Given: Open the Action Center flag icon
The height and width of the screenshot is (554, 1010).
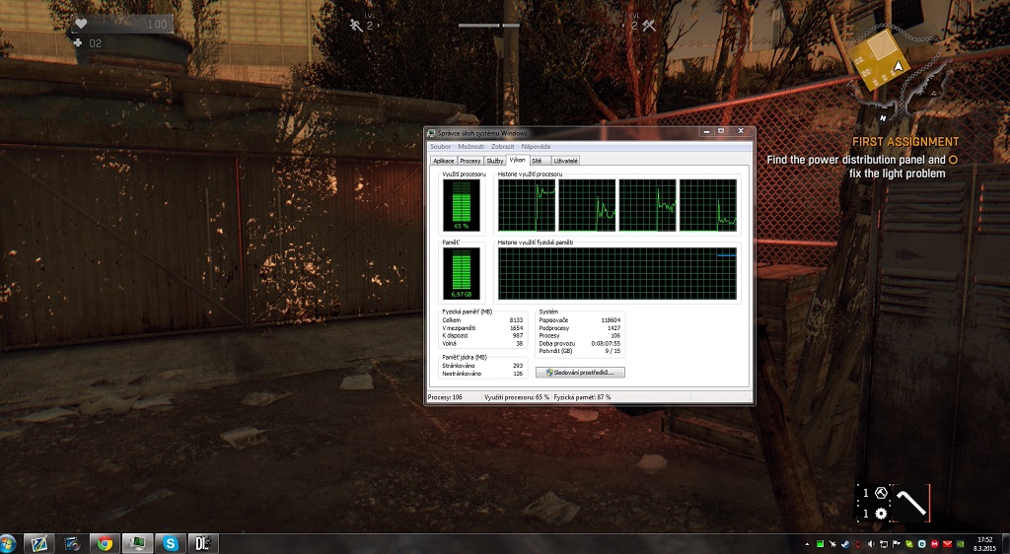Looking at the screenshot, I should [x=896, y=544].
